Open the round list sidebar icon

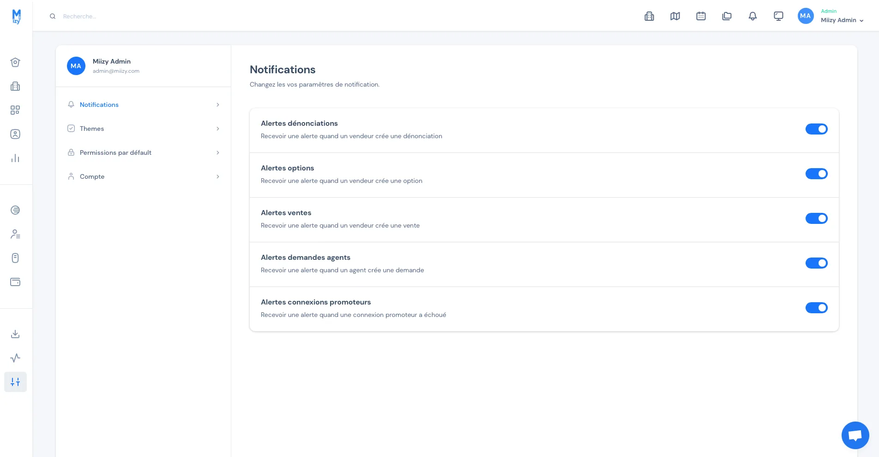(15, 210)
